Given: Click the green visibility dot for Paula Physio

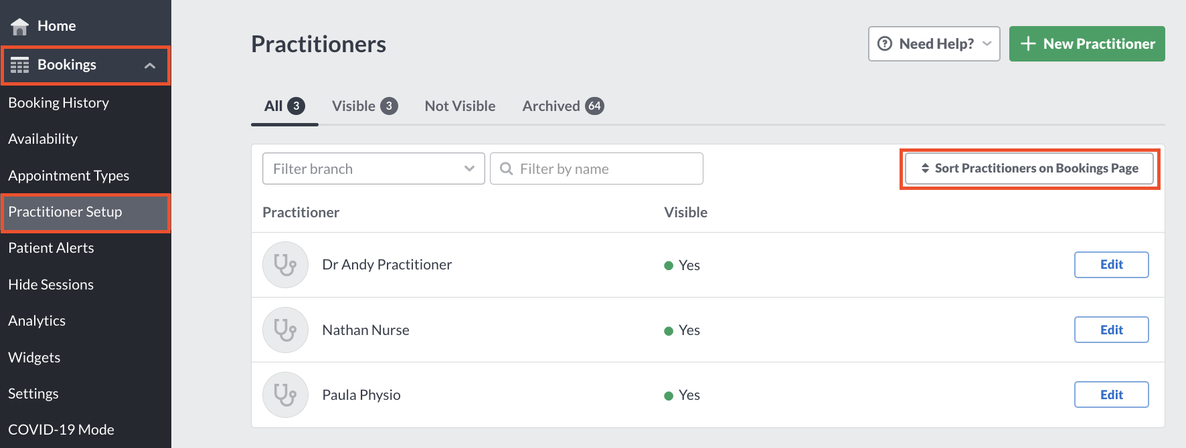Looking at the screenshot, I should click(667, 395).
